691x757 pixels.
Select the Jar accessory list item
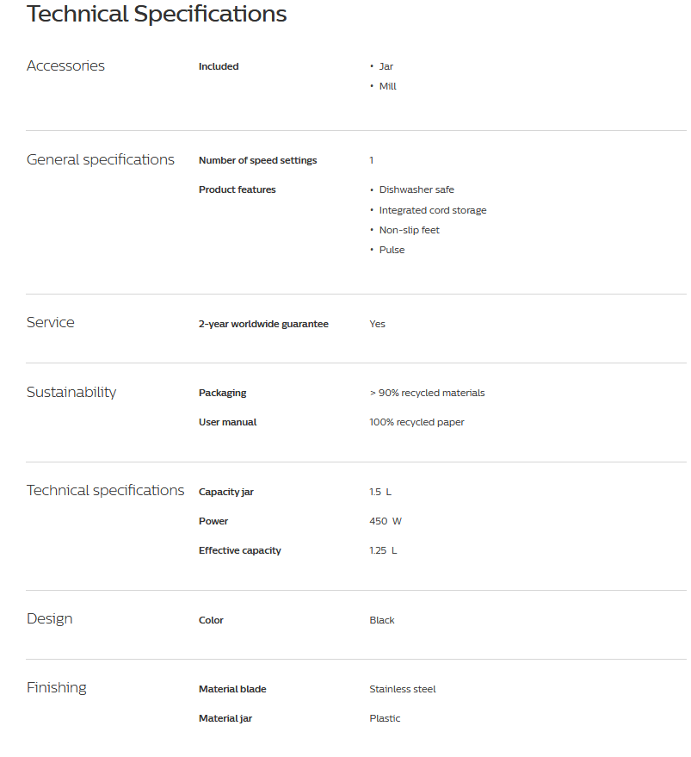(386, 66)
